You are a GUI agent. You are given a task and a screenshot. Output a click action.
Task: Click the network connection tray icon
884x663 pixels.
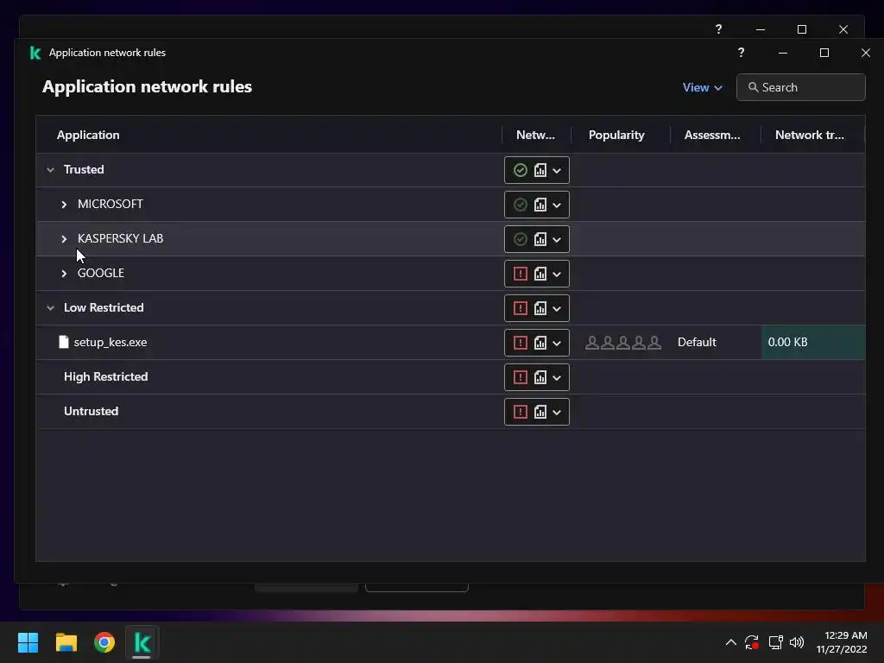(x=776, y=642)
